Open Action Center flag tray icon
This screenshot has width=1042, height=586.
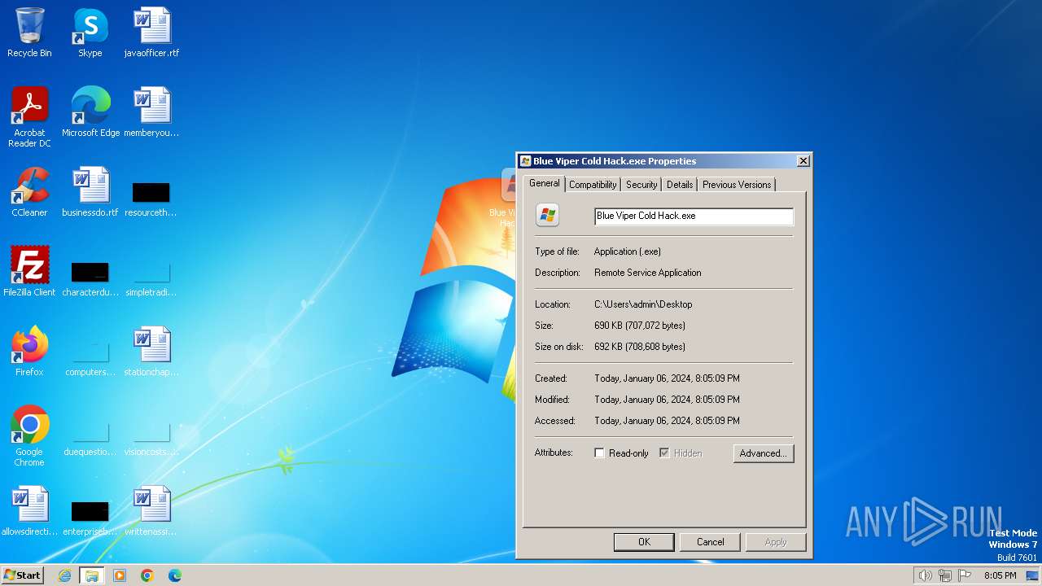[965, 575]
